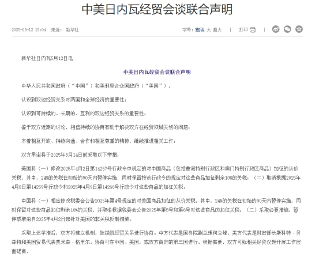Share article via Weibo icon
319x257 pixels.
tap(276, 29)
